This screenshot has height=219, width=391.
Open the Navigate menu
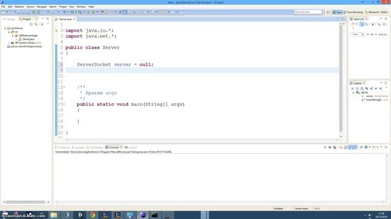(42, 7)
